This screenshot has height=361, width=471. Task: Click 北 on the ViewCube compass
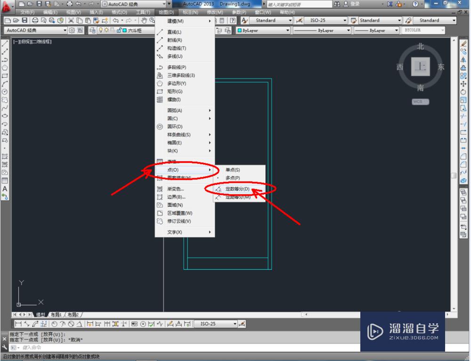pos(420,47)
